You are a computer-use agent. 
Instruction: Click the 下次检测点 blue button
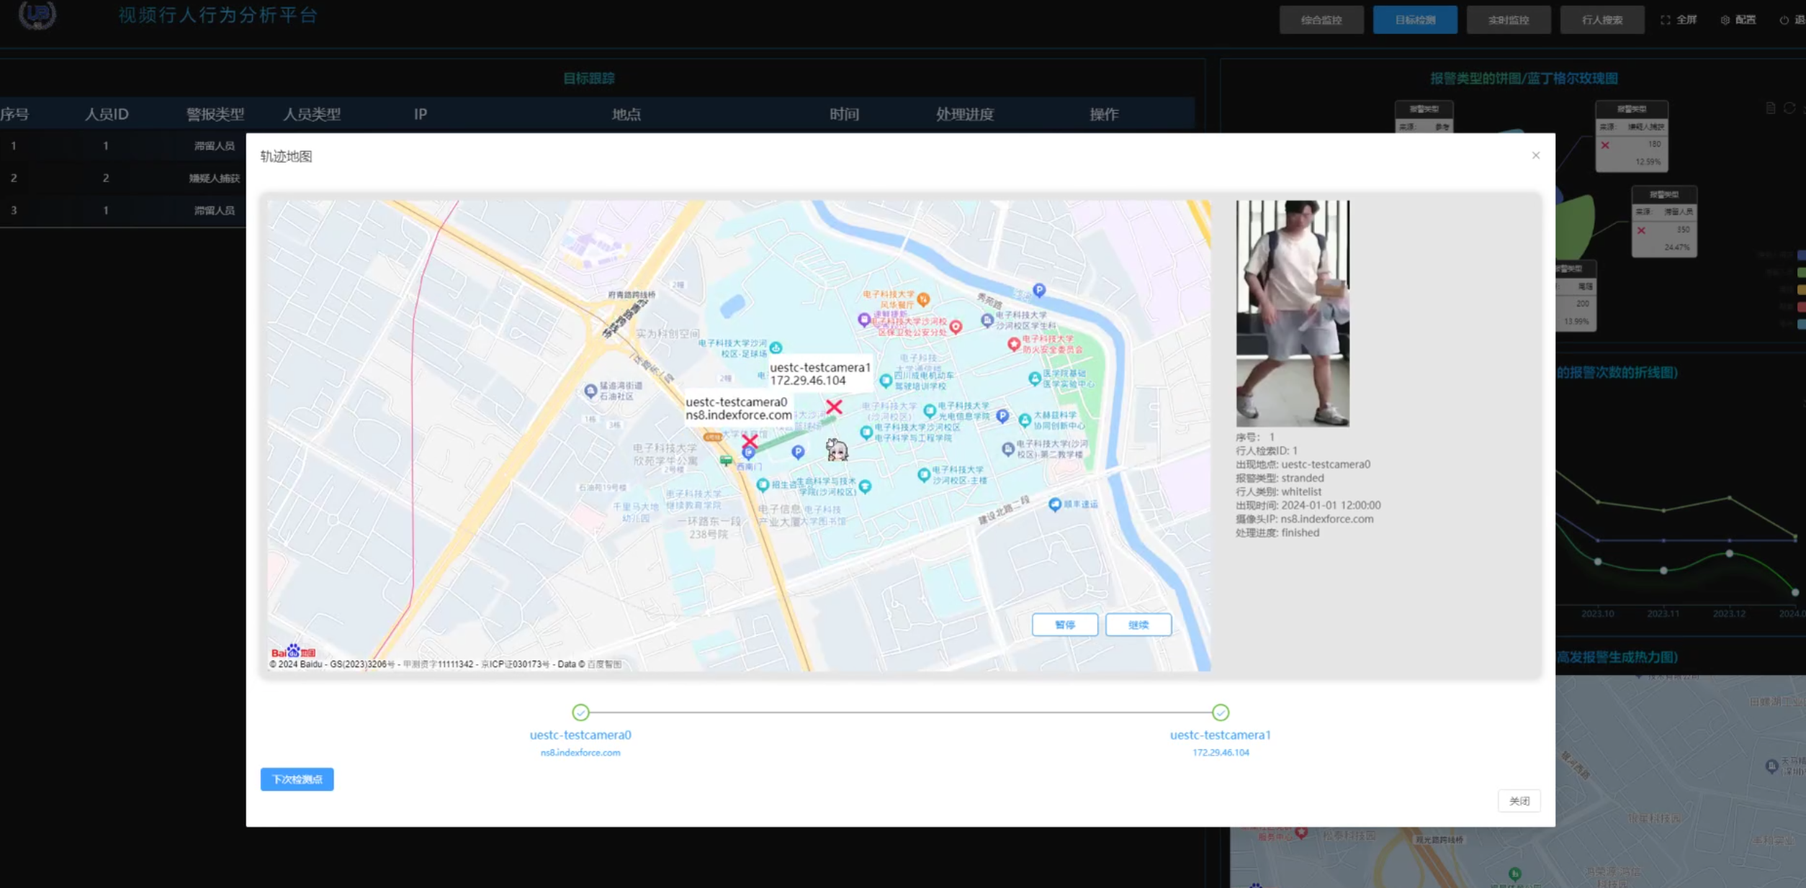[x=297, y=779]
